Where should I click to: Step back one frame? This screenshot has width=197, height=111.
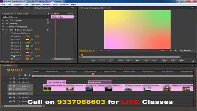point(129,61)
